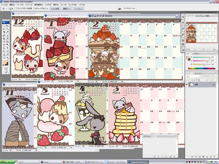Viewport: 219px width, 164px height.
Task: Open the ファイル menu
Action: pyautogui.click(x=4, y=5)
